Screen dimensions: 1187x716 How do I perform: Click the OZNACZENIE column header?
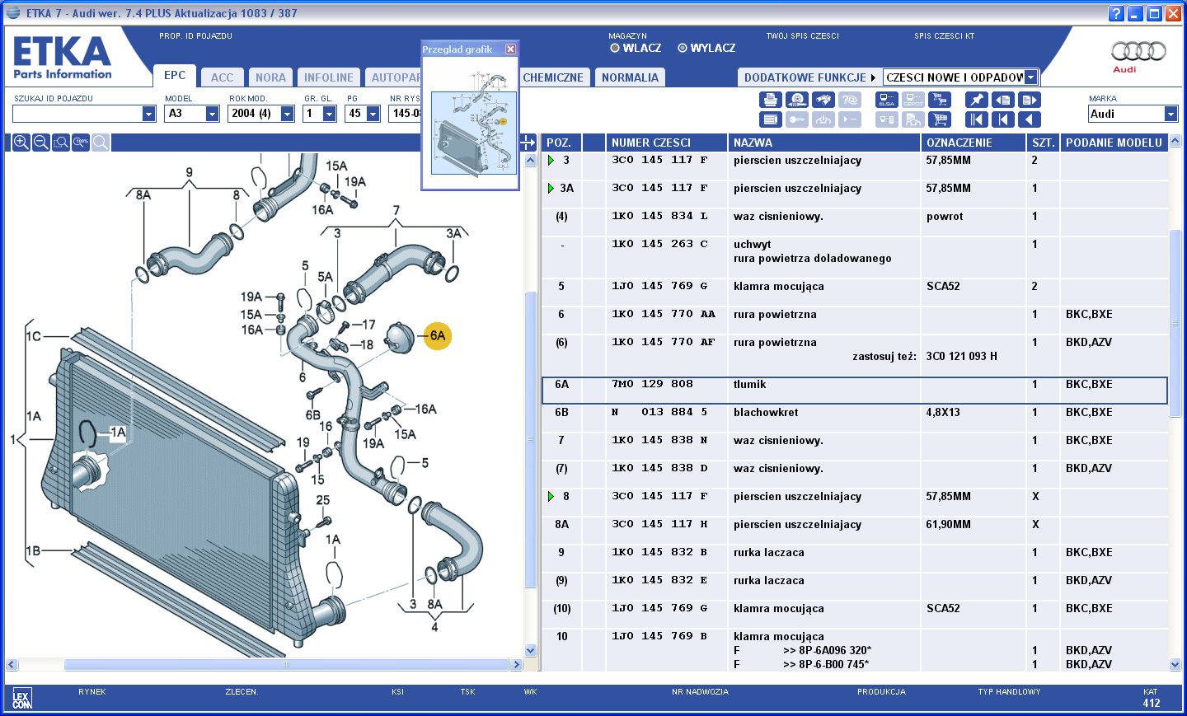(x=974, y=143)
